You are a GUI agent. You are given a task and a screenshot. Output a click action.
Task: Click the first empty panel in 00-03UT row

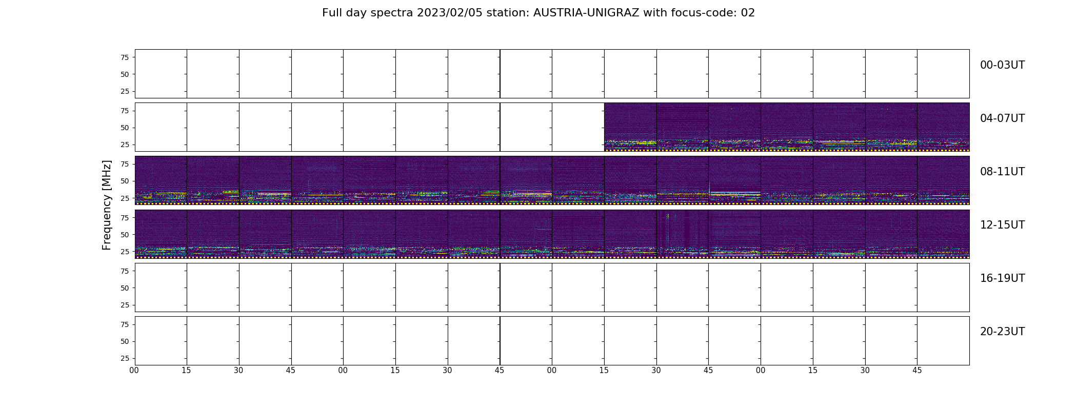tap(161, 74)
